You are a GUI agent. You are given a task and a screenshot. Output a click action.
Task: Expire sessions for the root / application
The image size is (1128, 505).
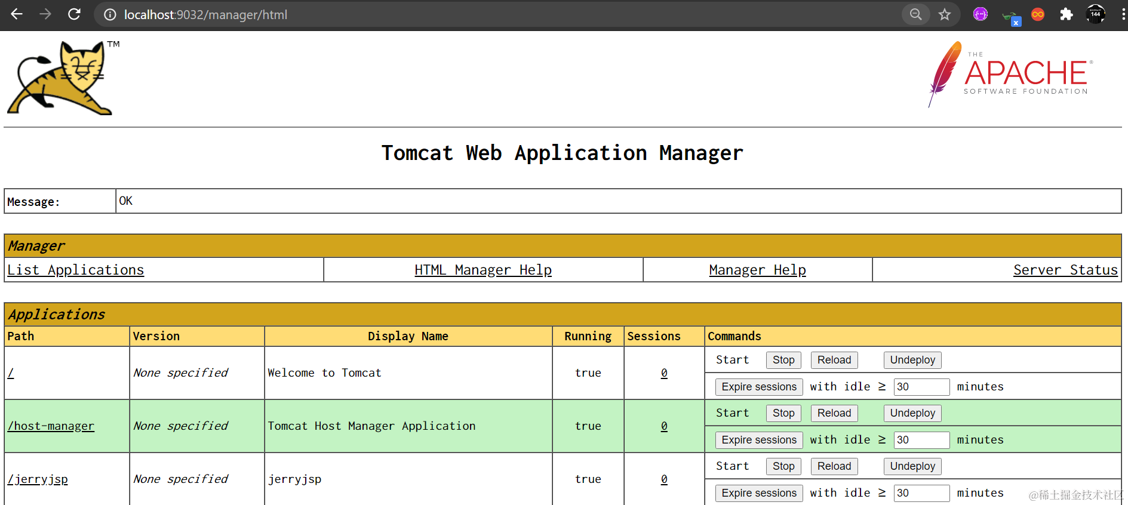pyautogui.click(x=759, y=387)
